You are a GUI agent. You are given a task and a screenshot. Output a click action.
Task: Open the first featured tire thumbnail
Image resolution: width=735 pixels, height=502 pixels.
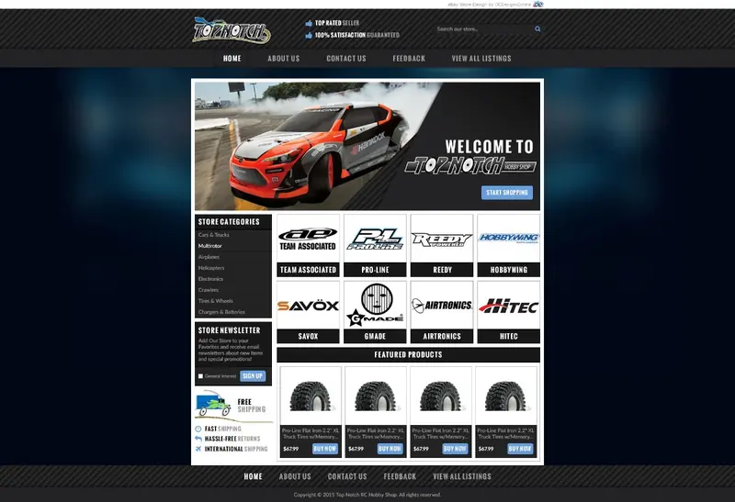311,396
